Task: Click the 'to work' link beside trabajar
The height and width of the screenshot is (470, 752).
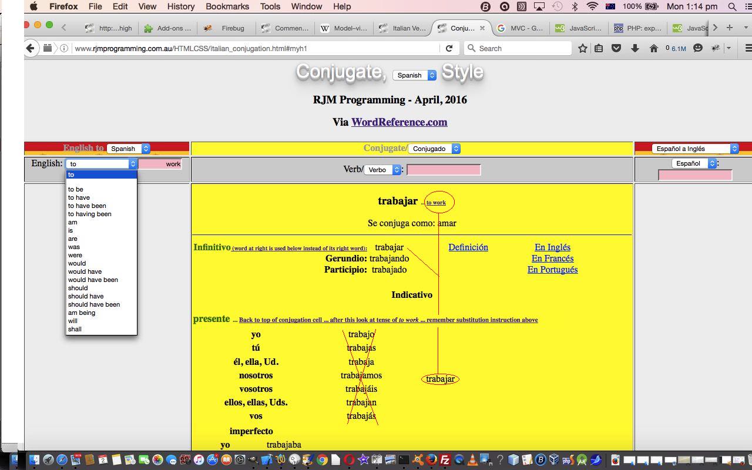Action: (x=436, y=203)
